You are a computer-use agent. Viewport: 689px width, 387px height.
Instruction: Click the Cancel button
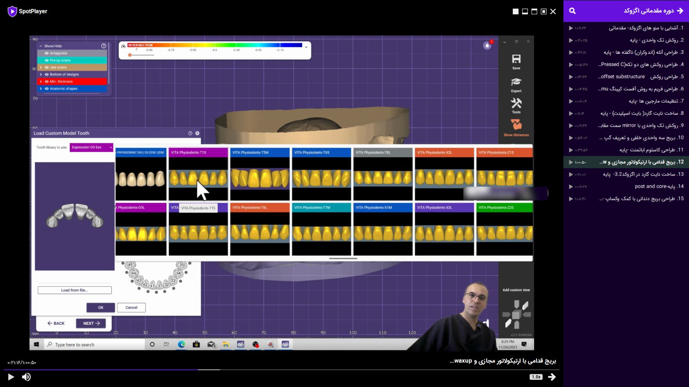131,307
